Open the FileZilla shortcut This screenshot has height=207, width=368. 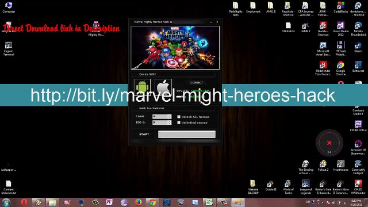323,29
